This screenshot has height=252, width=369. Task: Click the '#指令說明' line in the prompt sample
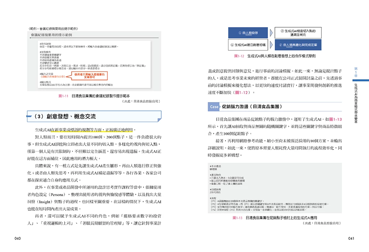point(45,44)
